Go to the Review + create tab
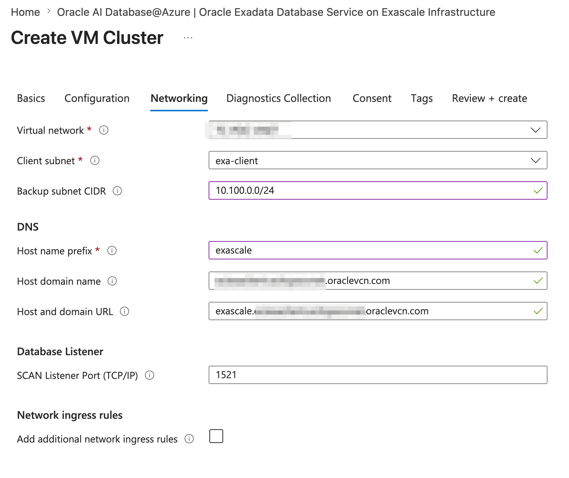The image size is (569, 478). [x=489, y=98]
